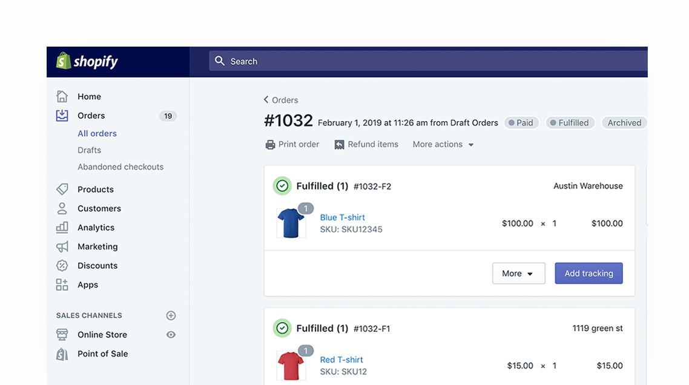Click the Discounts icon
Viewport: 689px width, 385px height.
click(x=62, y=265)
